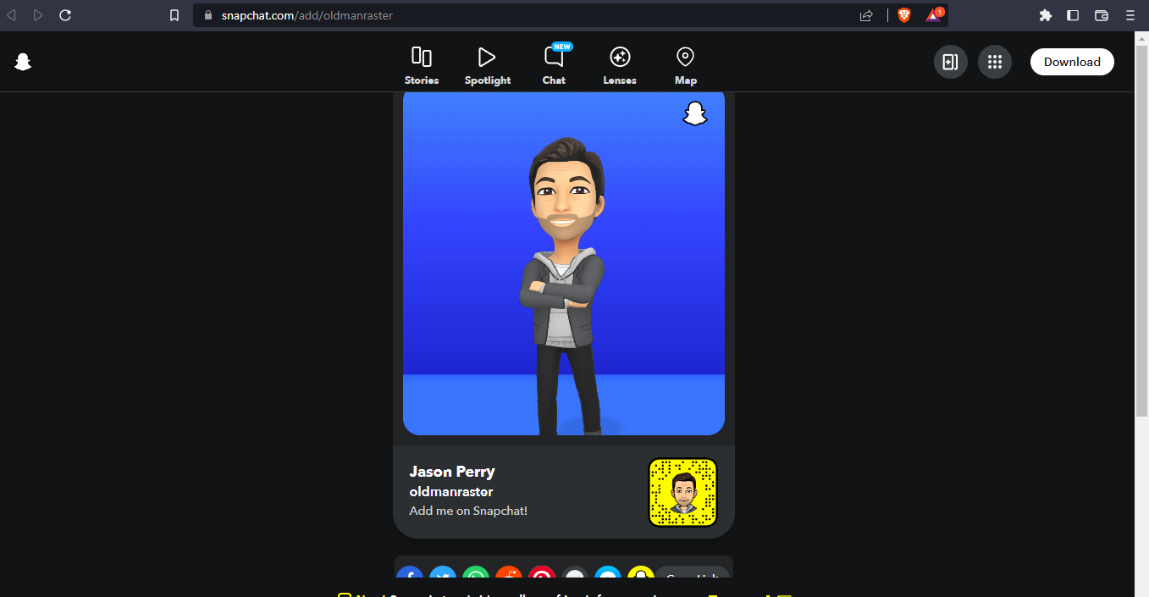1149x597 pixels.
Task: Open the Lenses tab
Action: [620, 66]
